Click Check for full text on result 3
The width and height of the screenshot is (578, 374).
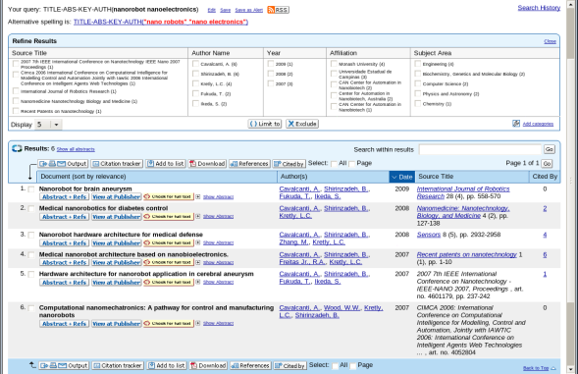[x=169, y=242]
